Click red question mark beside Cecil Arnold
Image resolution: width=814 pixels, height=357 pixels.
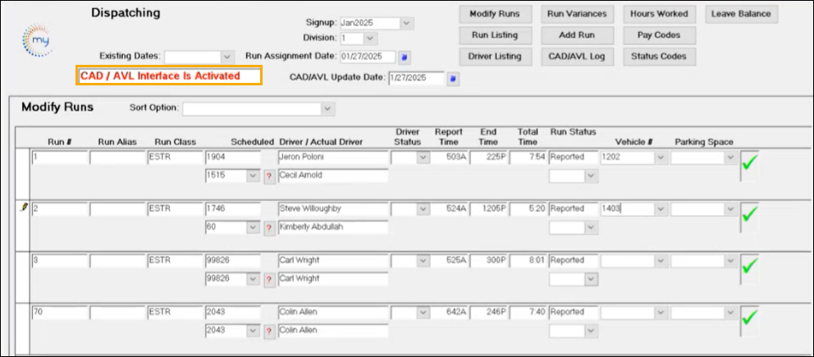coord(268,176)
